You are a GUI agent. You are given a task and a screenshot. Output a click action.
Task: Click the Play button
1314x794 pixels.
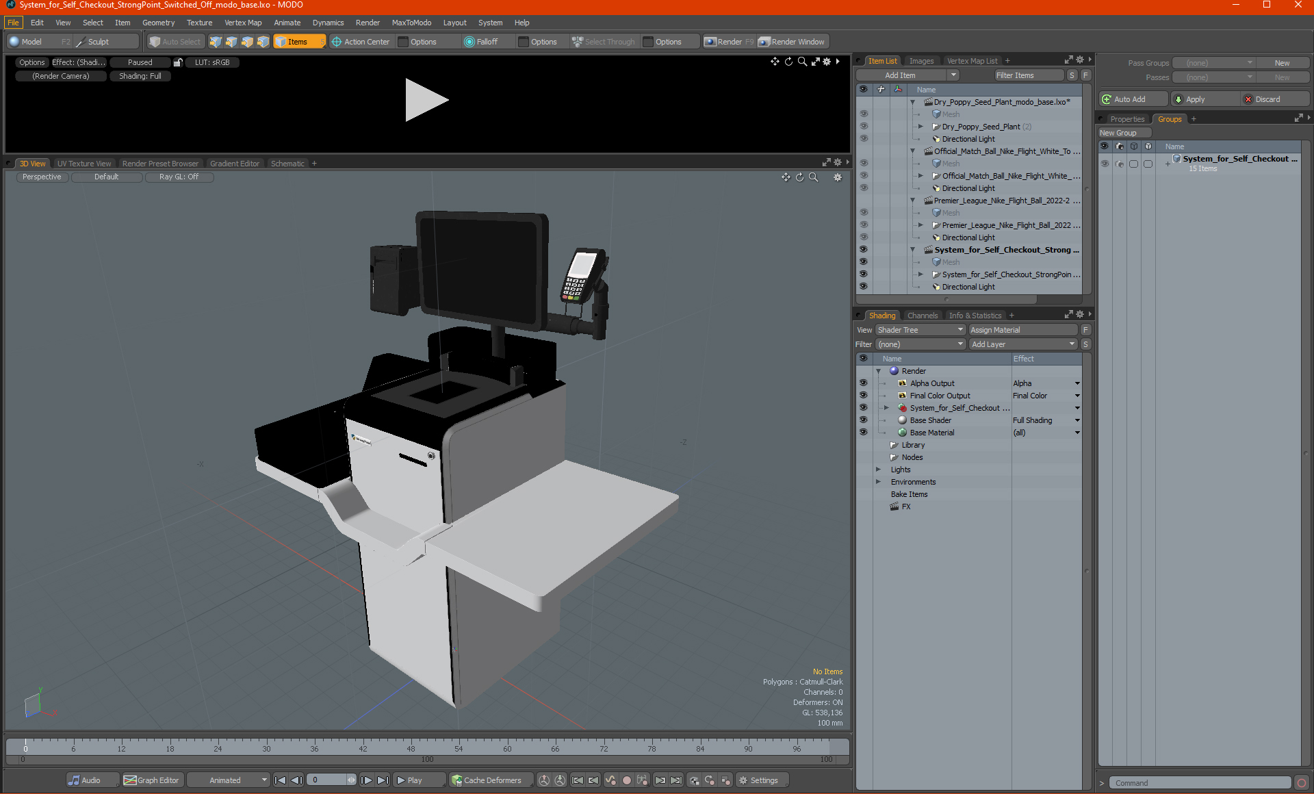click(419, 780)
